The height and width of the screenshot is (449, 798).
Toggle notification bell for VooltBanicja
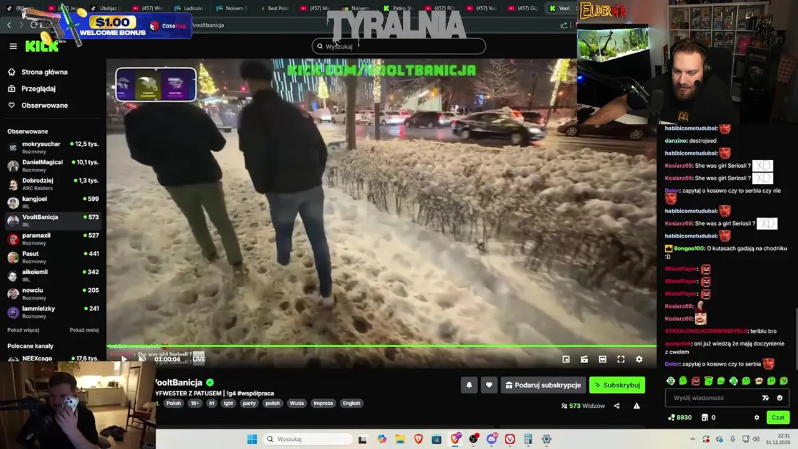pos(469,385)
